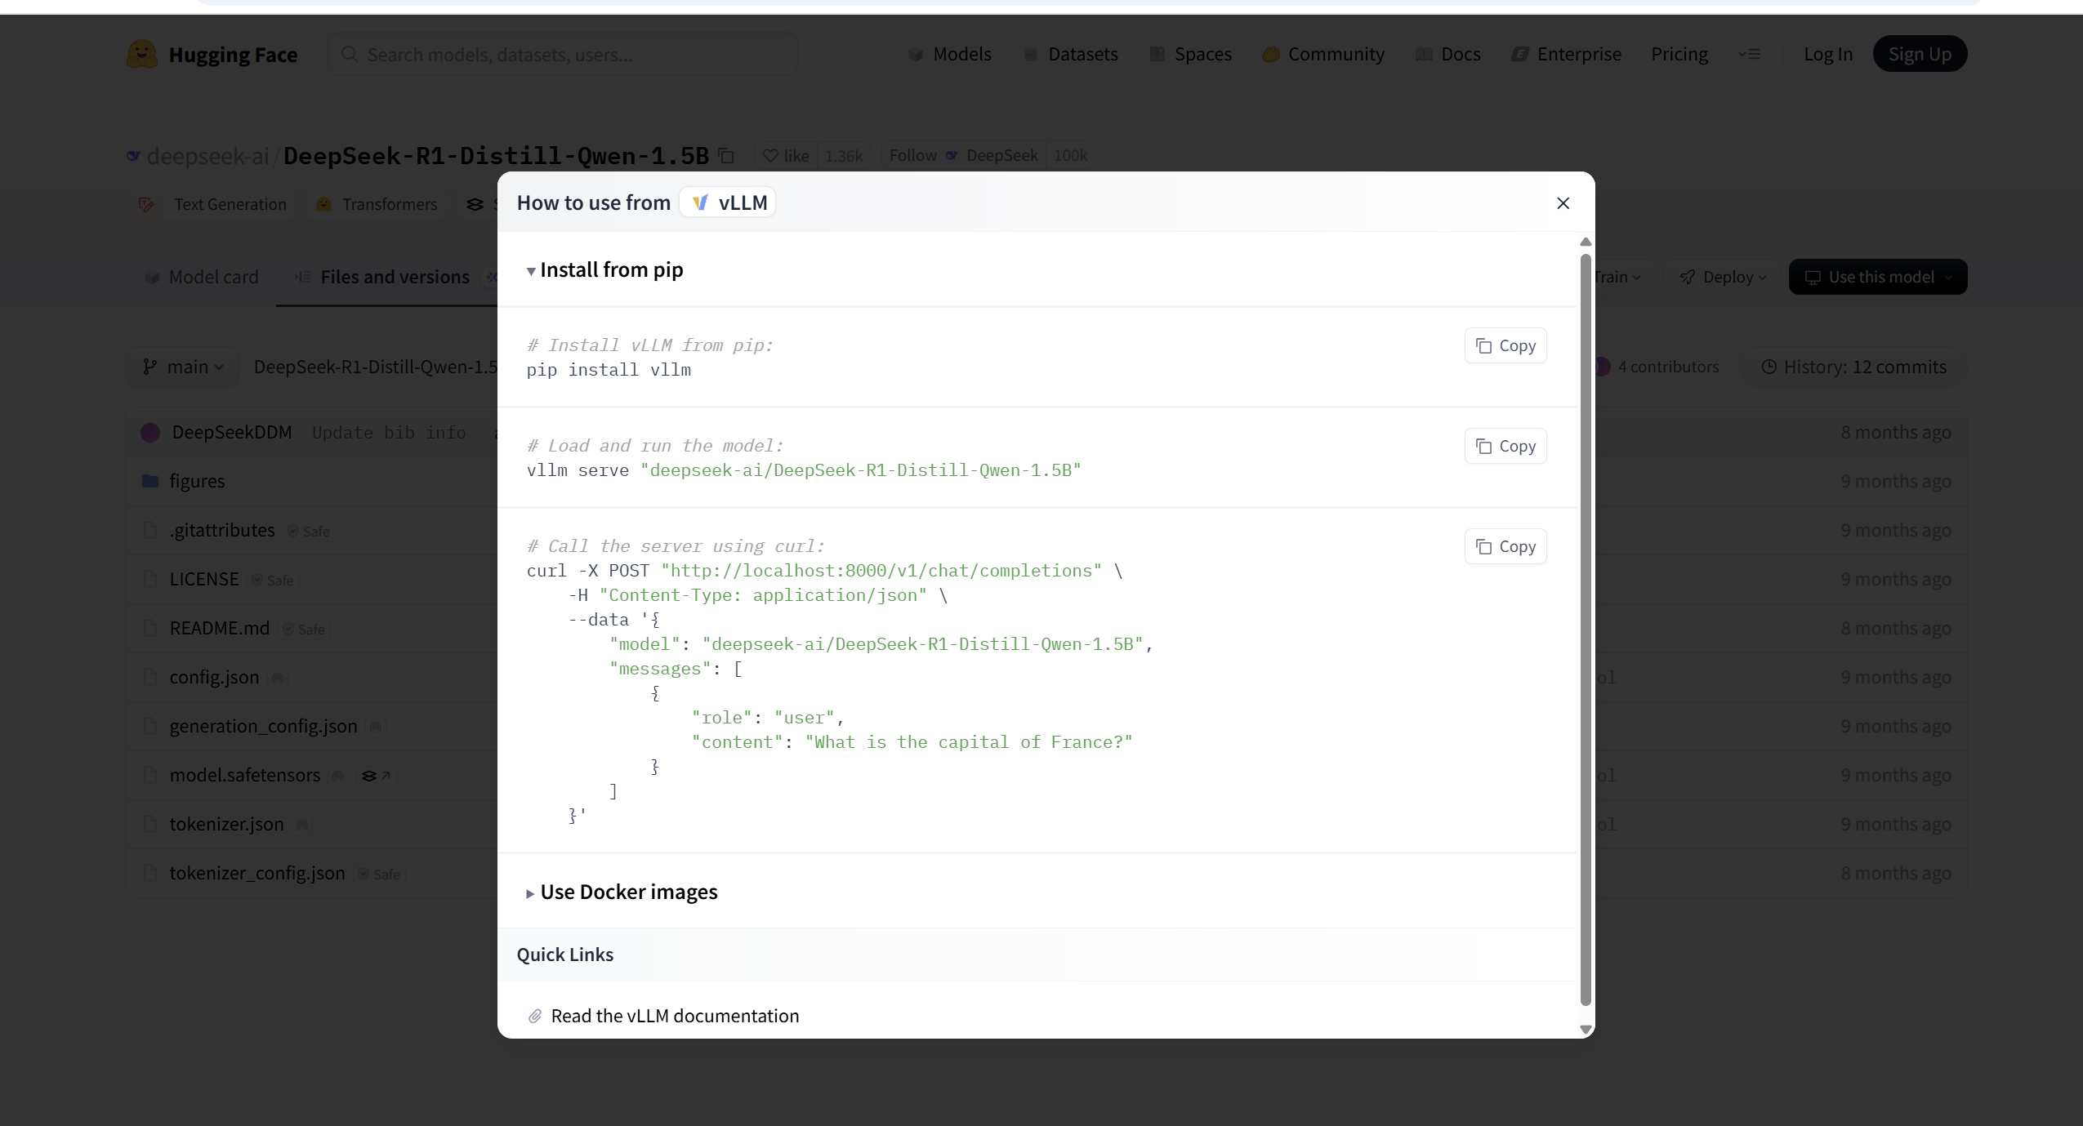Click the vLLM badge in dialog title
2083x1126 pixels.
[728, 203]
